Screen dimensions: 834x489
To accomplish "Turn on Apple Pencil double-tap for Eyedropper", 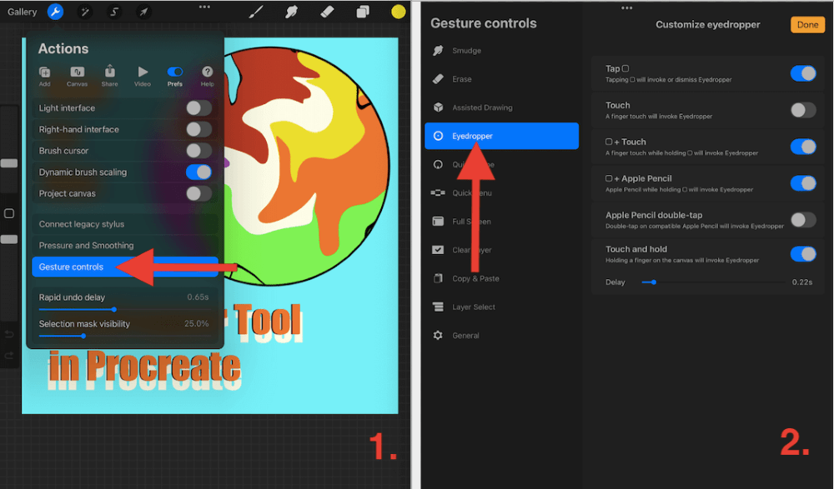I will pyautogui.click(x=802, y=219).
